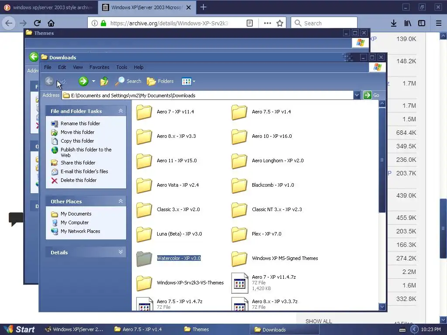Select the Luna (Beta) - XP v3.0 folder icon

144,234
